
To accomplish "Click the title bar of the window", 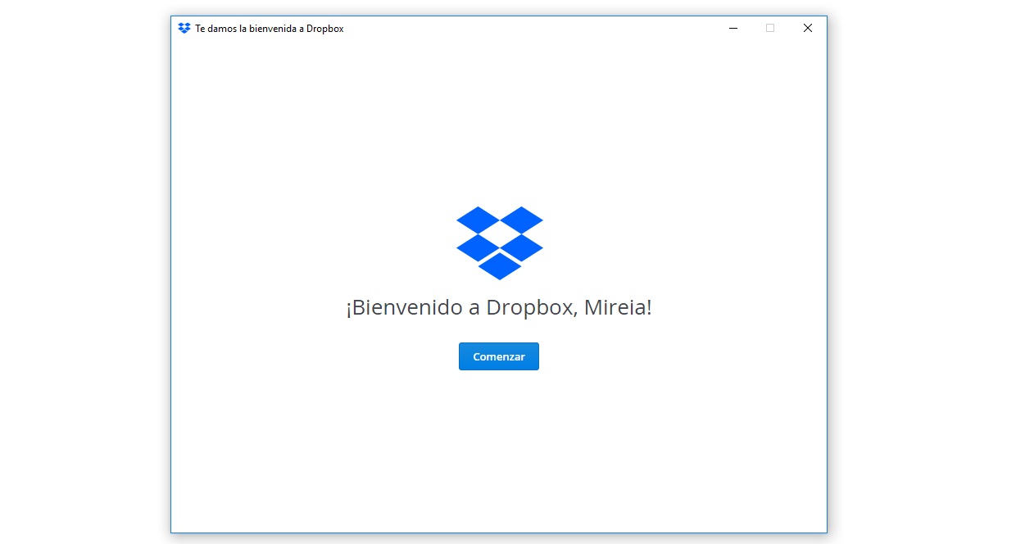I will pyautogui.click(x=492, y=28).
